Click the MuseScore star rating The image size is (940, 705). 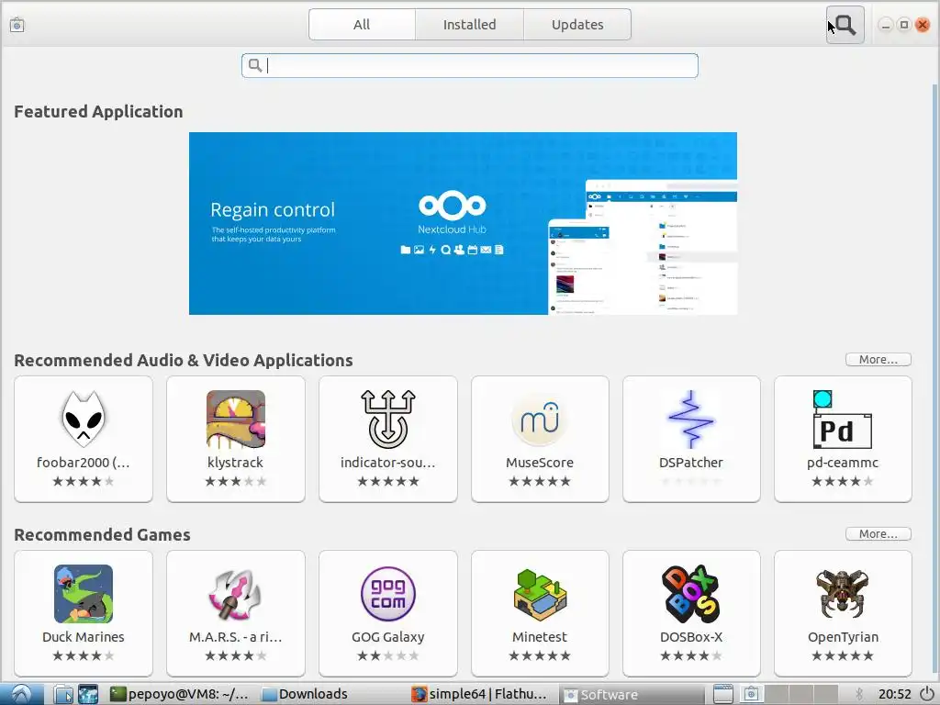540,481
